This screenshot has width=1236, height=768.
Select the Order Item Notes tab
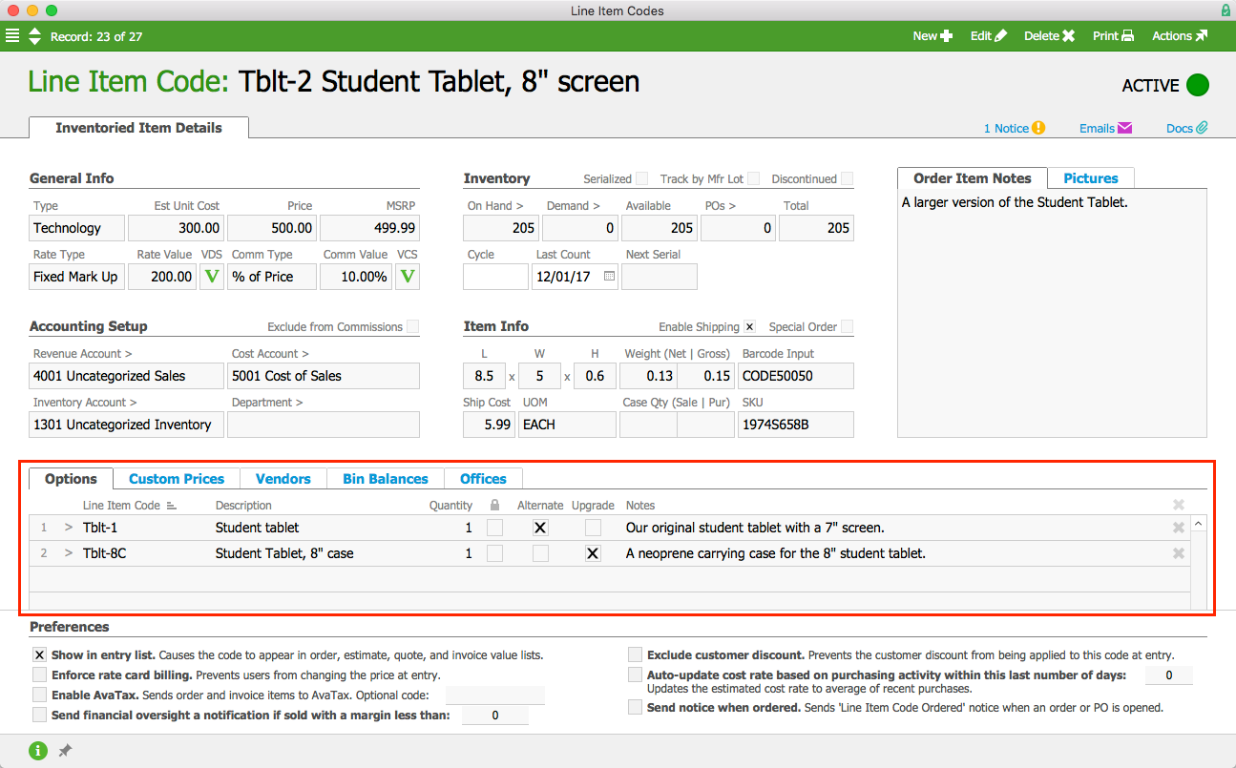(973, 178)
